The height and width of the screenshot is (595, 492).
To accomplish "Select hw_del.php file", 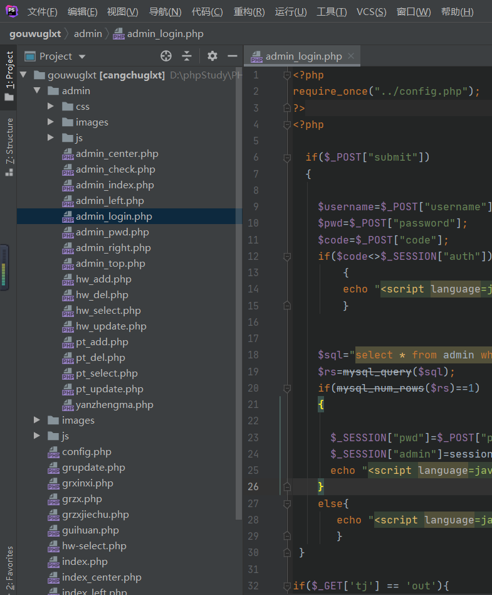I will coord(102,295).
